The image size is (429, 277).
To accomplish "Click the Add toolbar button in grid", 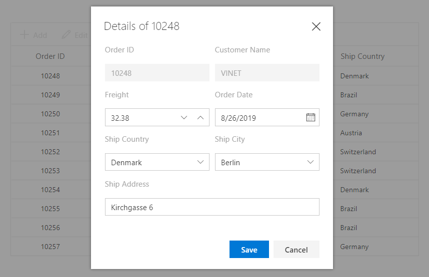I will tap(33, 35).
